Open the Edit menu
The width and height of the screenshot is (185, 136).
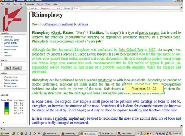pyautogui.click(x=8, y=4)
